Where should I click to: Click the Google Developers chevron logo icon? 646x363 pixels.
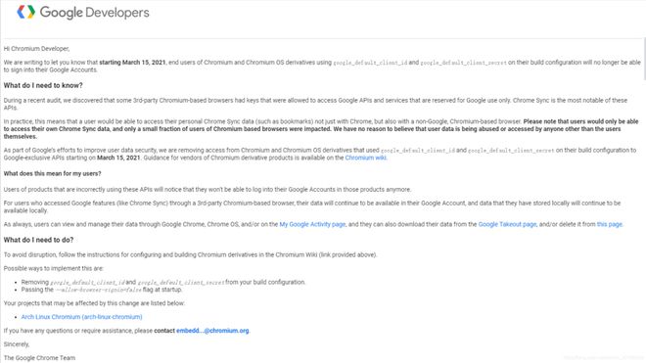coord(25,12)
